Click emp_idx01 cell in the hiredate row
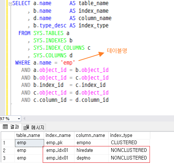 pos(59,150)
